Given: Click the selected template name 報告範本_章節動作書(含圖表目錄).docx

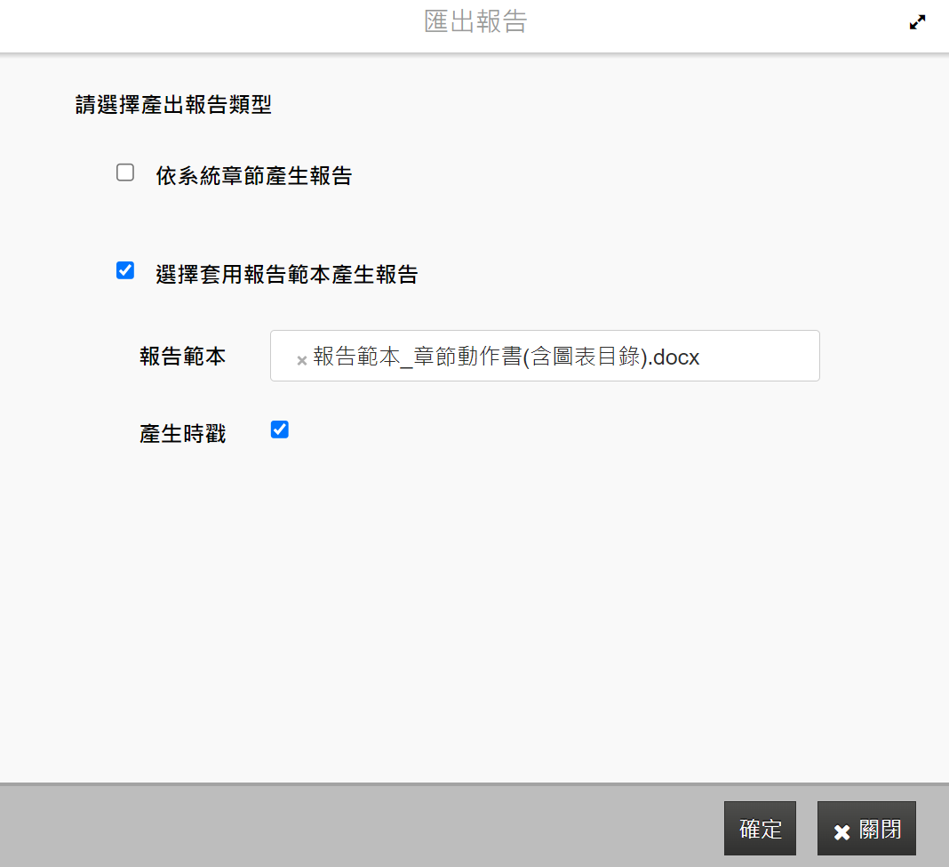Looking at the screenshot, I should coord(506,357).
